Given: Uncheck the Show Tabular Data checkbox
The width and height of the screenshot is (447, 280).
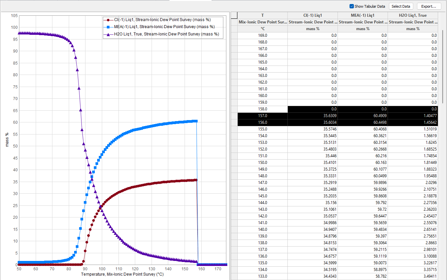Looking at the screenshot, I should (x=352, y=6).
